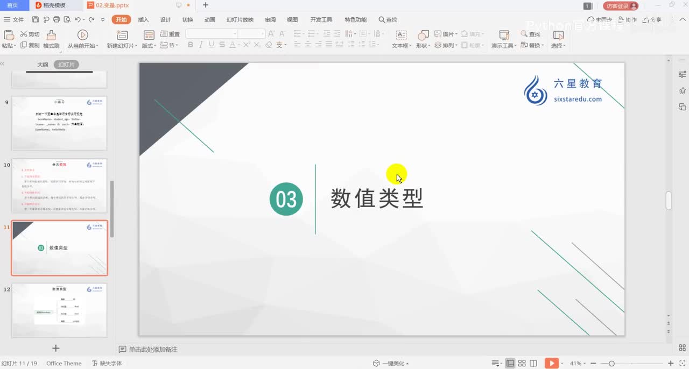Open the 幻灯片放映 Slide Show tab
The width and height of the screenshot is (689, 369).
[x=240, y=19]
